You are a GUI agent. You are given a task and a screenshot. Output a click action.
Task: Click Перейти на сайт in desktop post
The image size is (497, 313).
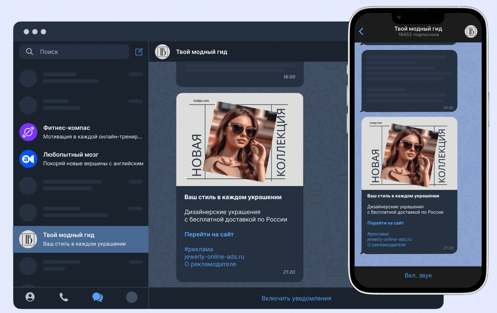pos(209,234)
